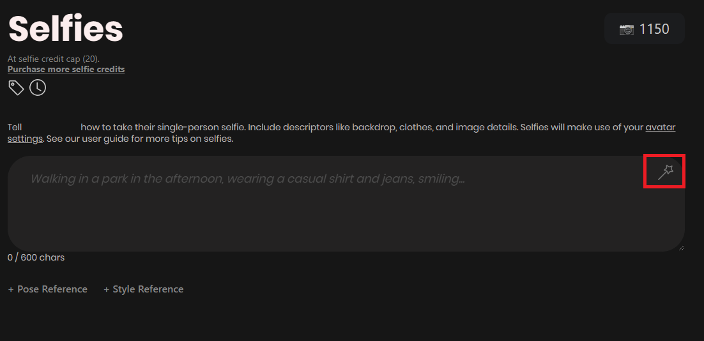Click the Selfies page heading
704x341 pixels.
66,29
